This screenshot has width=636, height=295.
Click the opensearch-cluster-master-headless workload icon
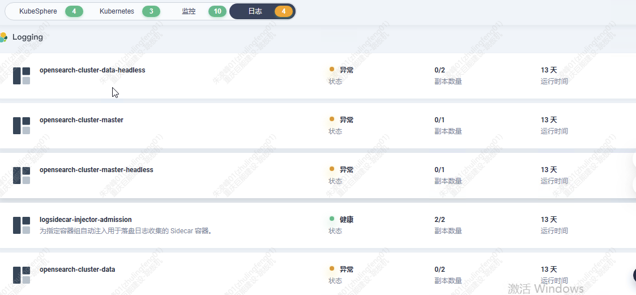click(22, 176)
